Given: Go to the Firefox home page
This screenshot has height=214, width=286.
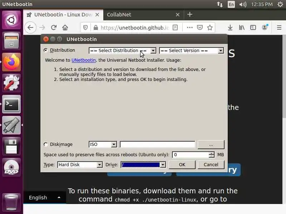Looking at the screenshot, I should 65,28.
